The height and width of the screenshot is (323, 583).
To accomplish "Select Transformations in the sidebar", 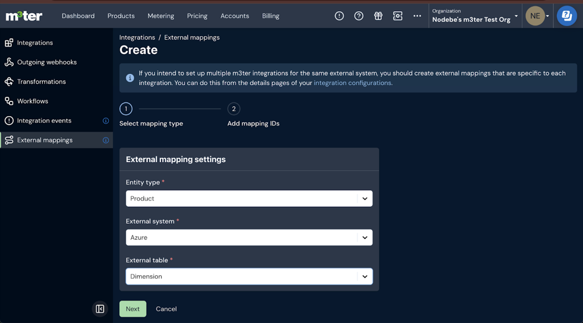I will pyautogui.click(x=41, y=81).
